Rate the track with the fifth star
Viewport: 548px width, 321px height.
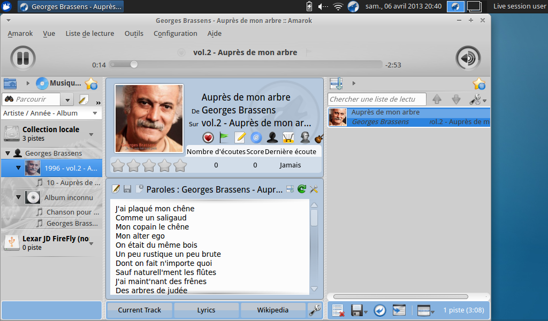[180, 165]
